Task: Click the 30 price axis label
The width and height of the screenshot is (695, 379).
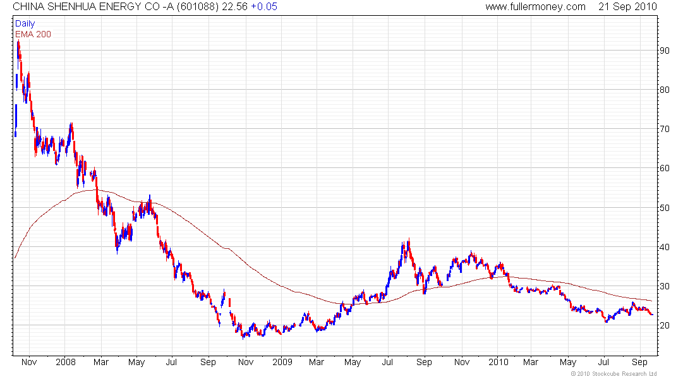Action: (665, 286)
